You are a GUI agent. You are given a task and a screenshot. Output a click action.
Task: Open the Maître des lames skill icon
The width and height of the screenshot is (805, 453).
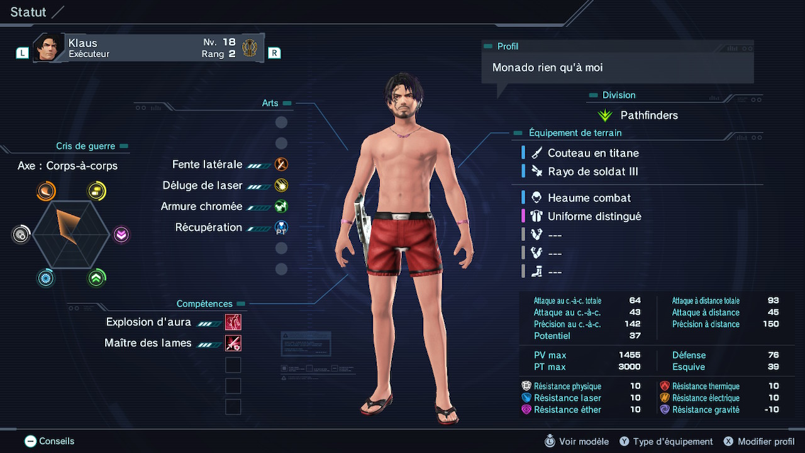pyautogui.click(x=233, y=343)
